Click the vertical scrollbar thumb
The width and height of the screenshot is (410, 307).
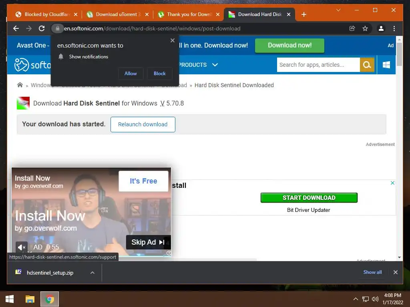(399, 54)
